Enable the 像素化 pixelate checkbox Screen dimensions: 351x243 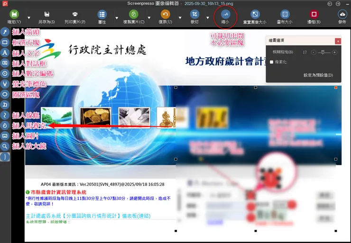[x=271, y=62]
